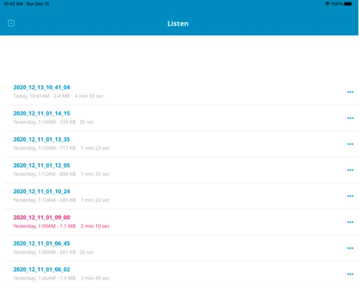The height and width of the screenshot is (287, 359).
Task: Open the 25 sec recording 2020_12_11_01_06_45
Action: point(42,243)
